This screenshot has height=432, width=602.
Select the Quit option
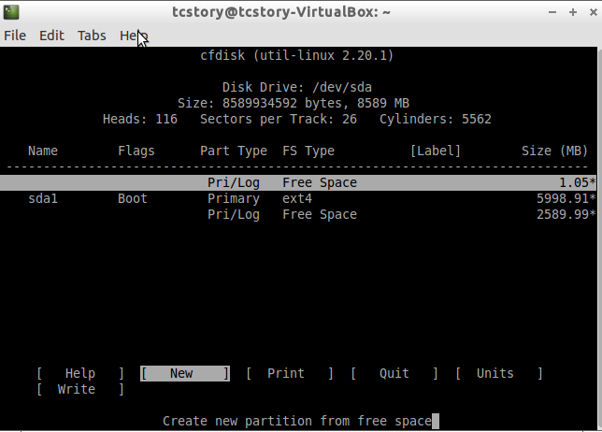[x=394, y=374]
